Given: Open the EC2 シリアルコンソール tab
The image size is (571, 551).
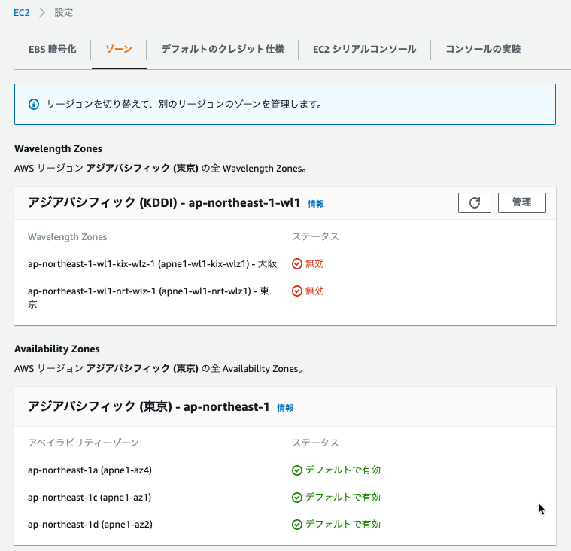Looking at the screenshot, I should coord(365,49).
